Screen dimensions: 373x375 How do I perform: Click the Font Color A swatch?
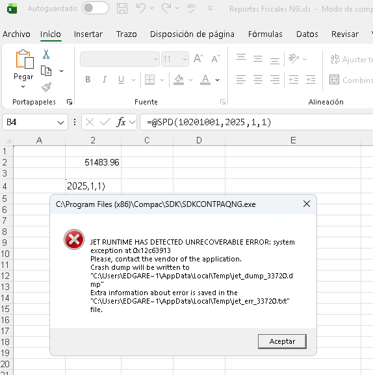[x=205, y=80]
